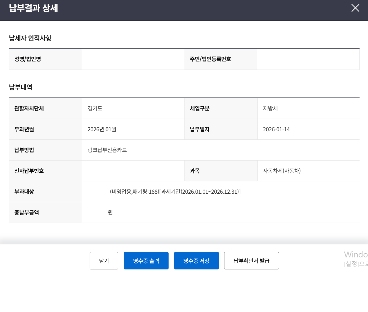Click the 자동차세(자동차) 과목 value
Viewport: 368px width, 312px height.
281,171
